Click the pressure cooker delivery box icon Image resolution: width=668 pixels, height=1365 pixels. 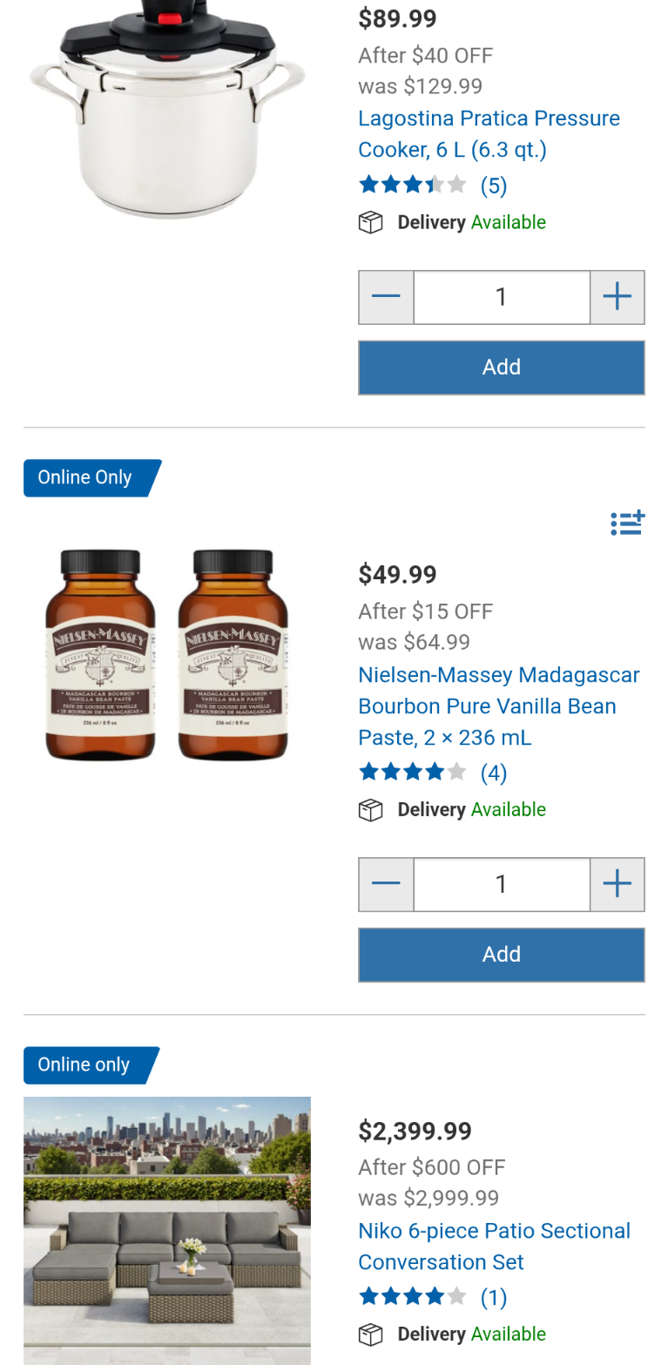click(x=370, y=223)
